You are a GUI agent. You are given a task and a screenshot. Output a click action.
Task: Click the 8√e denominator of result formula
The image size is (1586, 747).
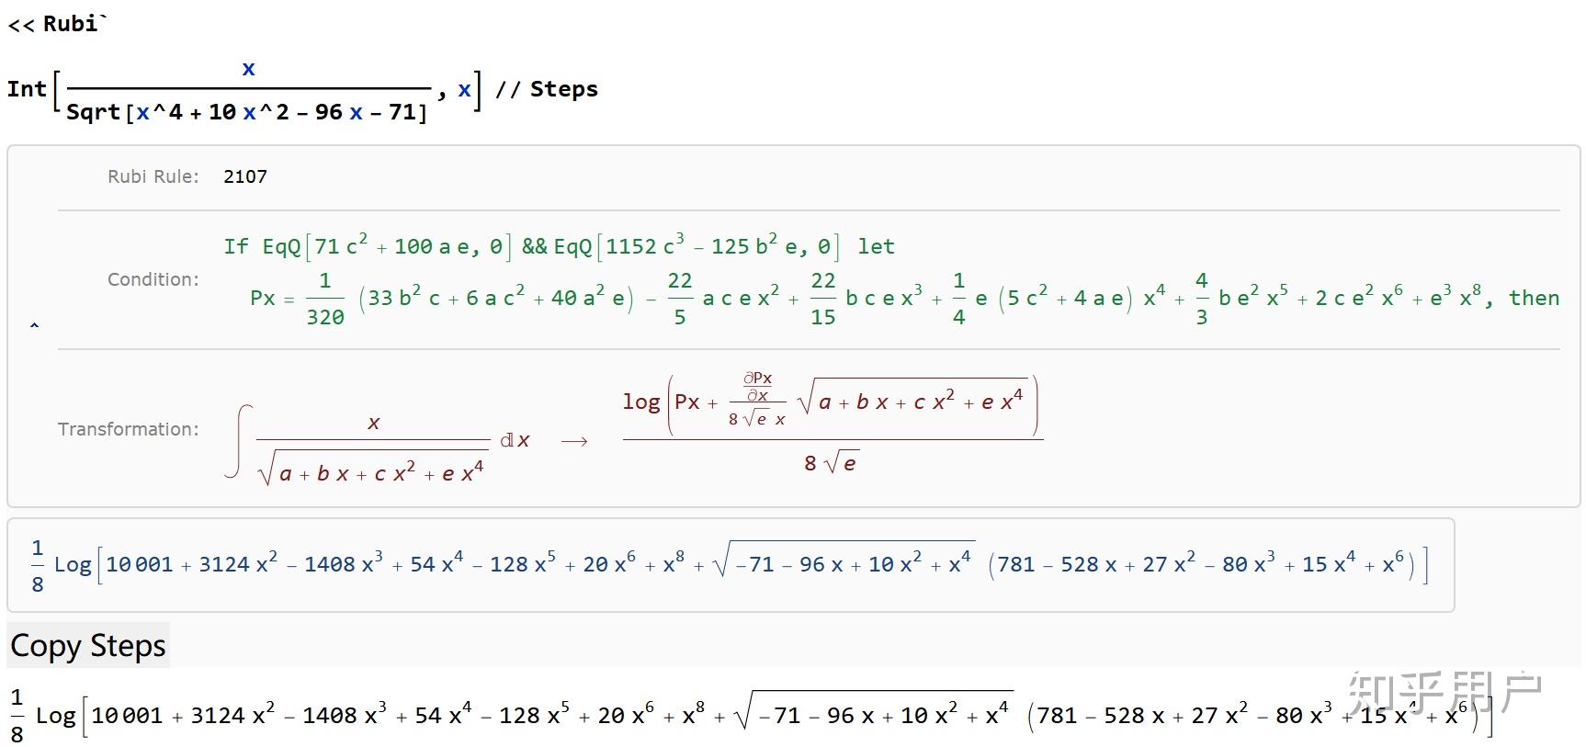click(831, 463)
